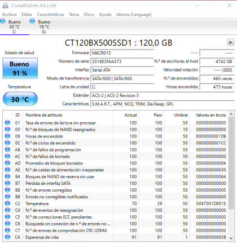Click the Características field with S.M.A.R.T.

pyautogui.click(x=163, y=104)
